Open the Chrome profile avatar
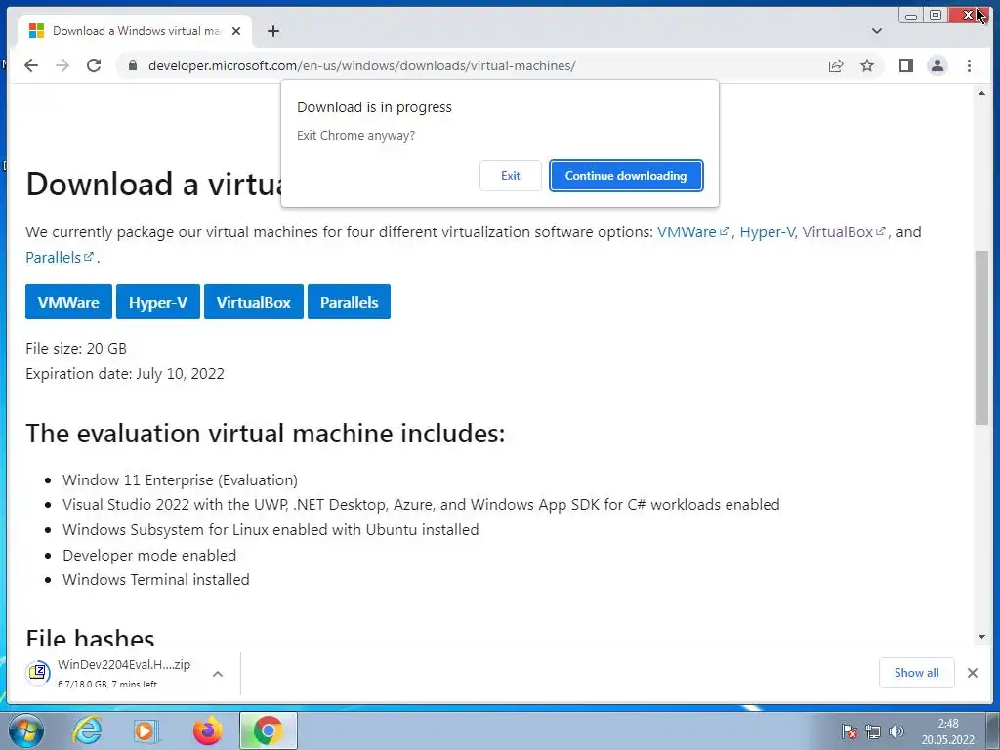This screenshot has height=750, width=1000. click(x=937, y=65)
